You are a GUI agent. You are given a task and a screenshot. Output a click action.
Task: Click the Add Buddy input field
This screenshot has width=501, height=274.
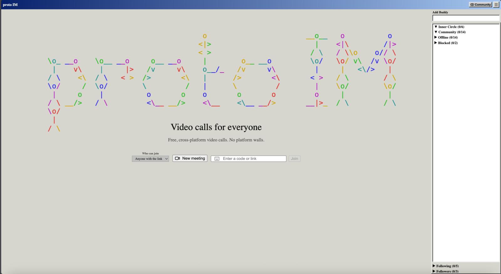click(x=466, y=18)
